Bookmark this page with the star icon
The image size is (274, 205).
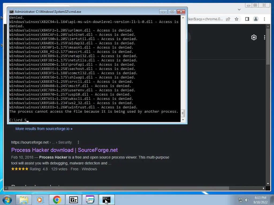pos(237,19)
